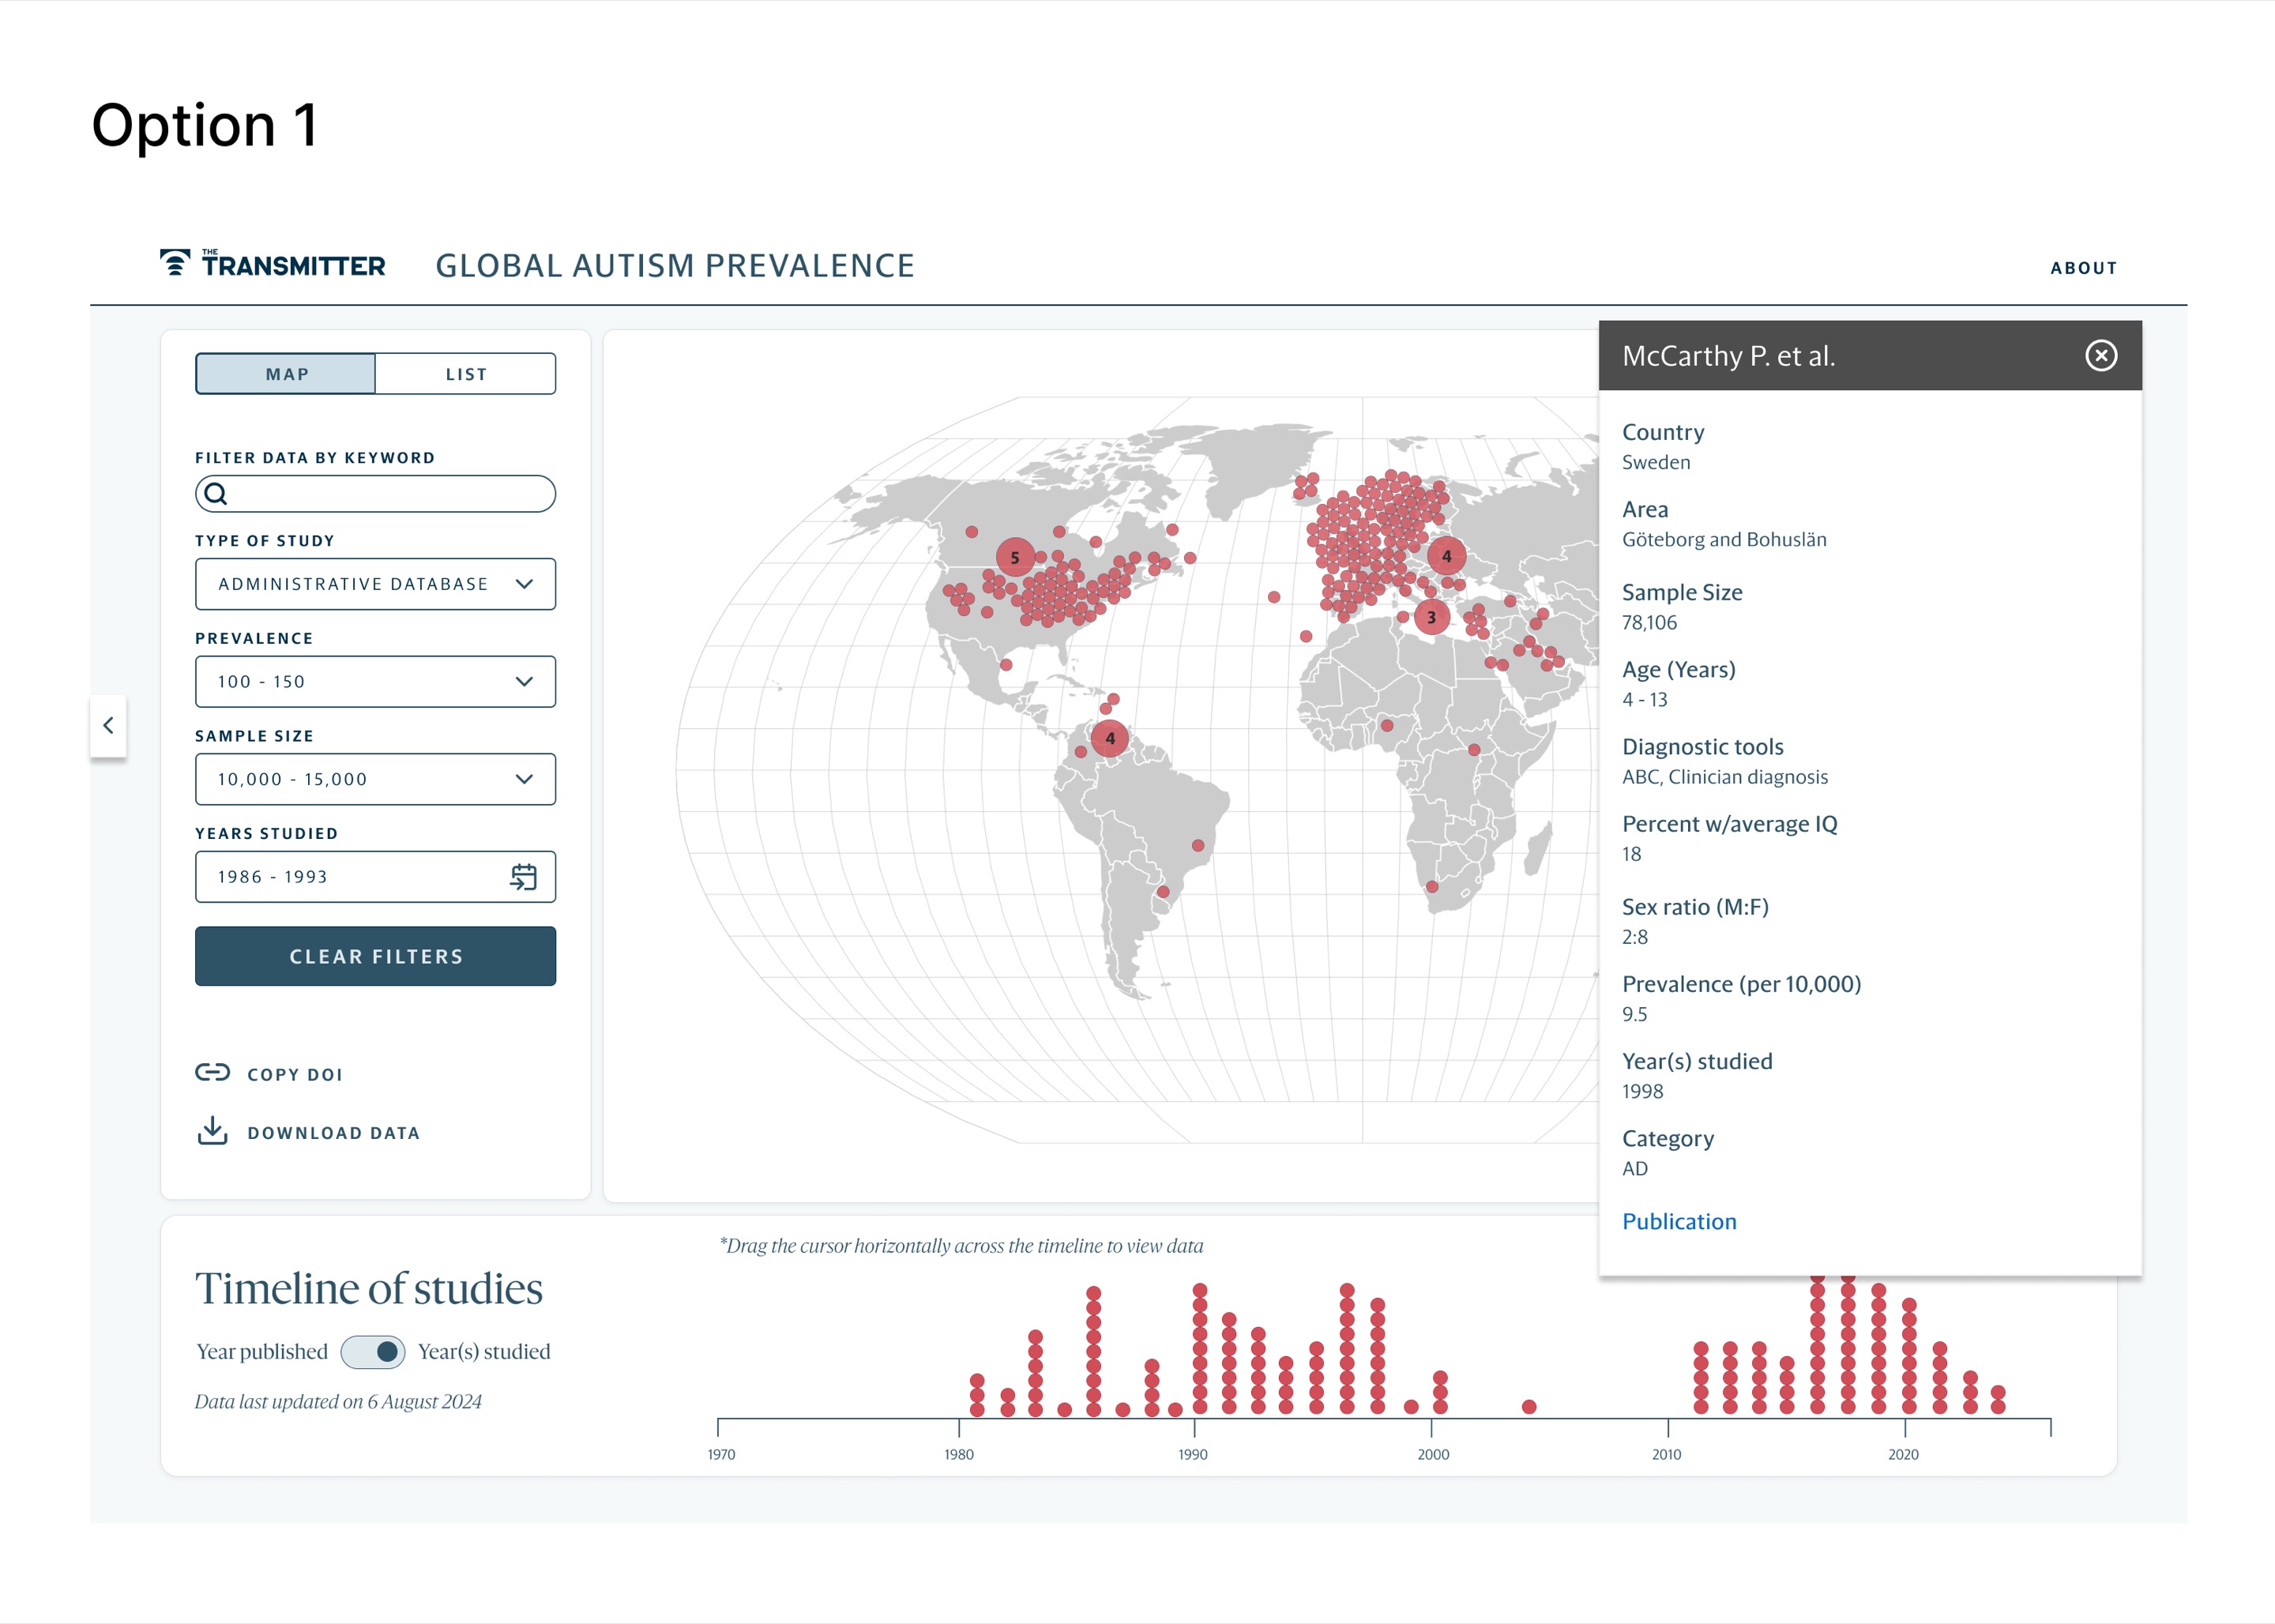Click the Year(s) studied label
2275x1624 pixels.
click(x=484, y=1351)
